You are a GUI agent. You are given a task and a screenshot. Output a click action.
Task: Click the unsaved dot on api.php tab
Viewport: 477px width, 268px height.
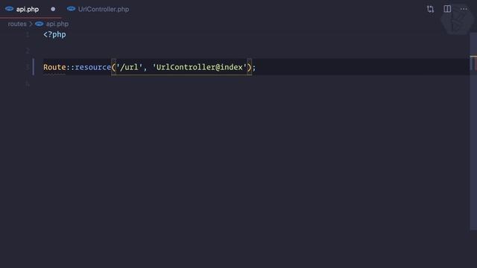click(53, 9)
